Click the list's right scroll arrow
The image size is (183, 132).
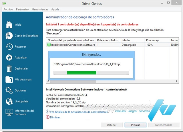[x=176, y=81]
